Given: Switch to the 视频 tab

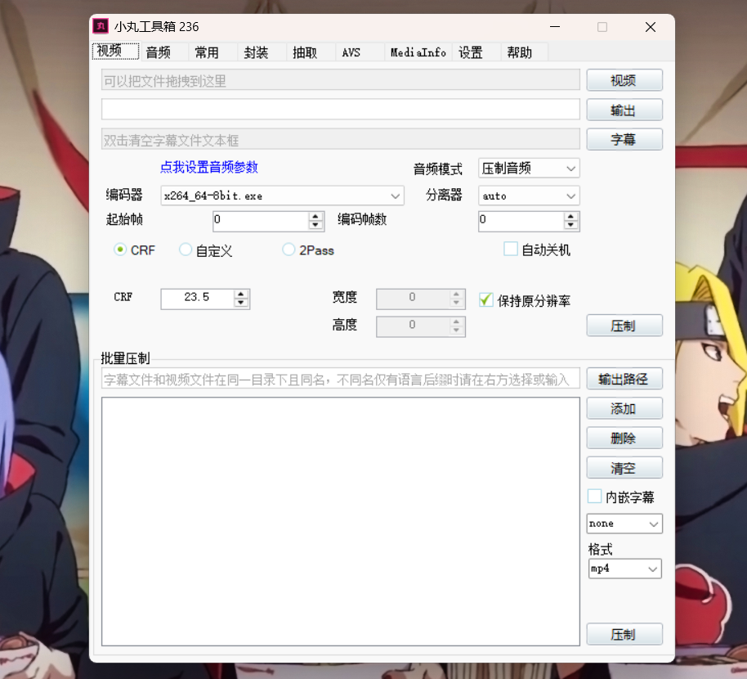Looking at the screenshot, I should pyautogui.click(x=116, y=52).
